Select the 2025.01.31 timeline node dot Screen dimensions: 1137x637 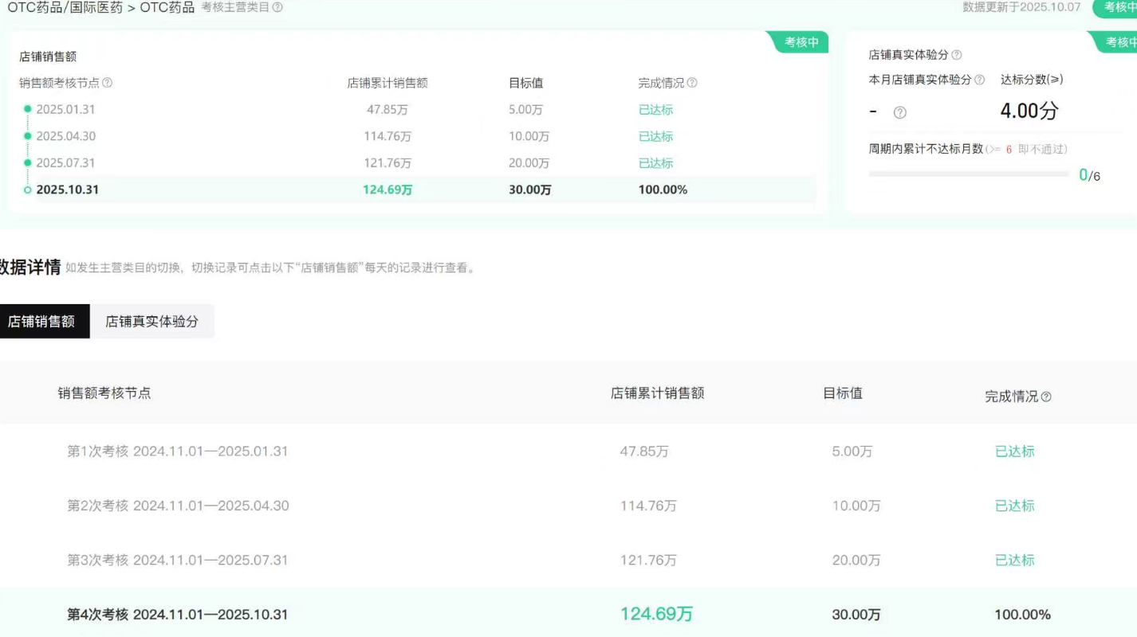tap(28, 109)
